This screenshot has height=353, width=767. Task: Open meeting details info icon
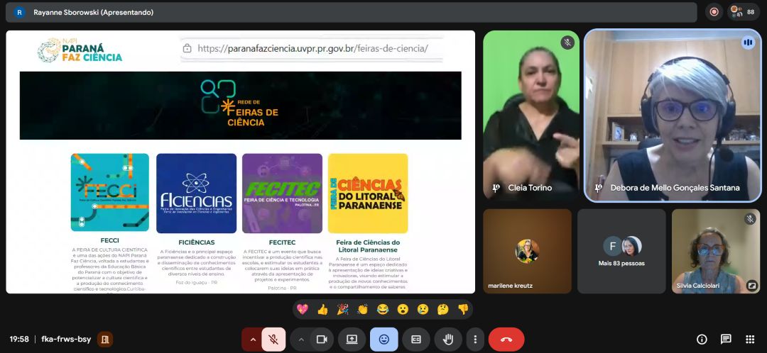(702, 340)
